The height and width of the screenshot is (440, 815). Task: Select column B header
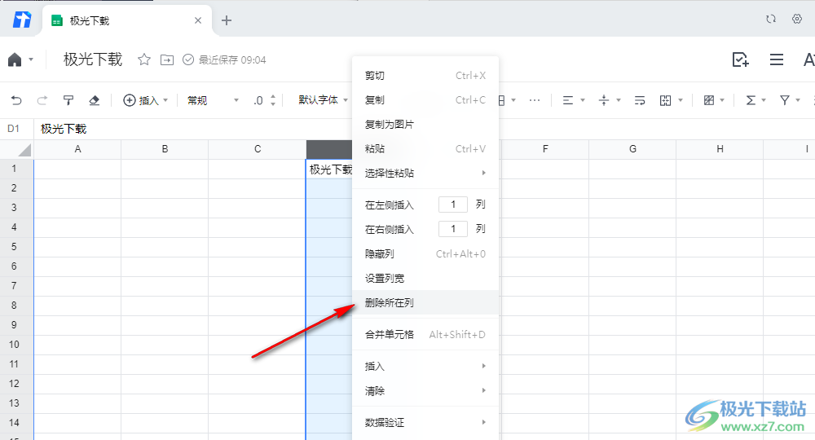165,150
